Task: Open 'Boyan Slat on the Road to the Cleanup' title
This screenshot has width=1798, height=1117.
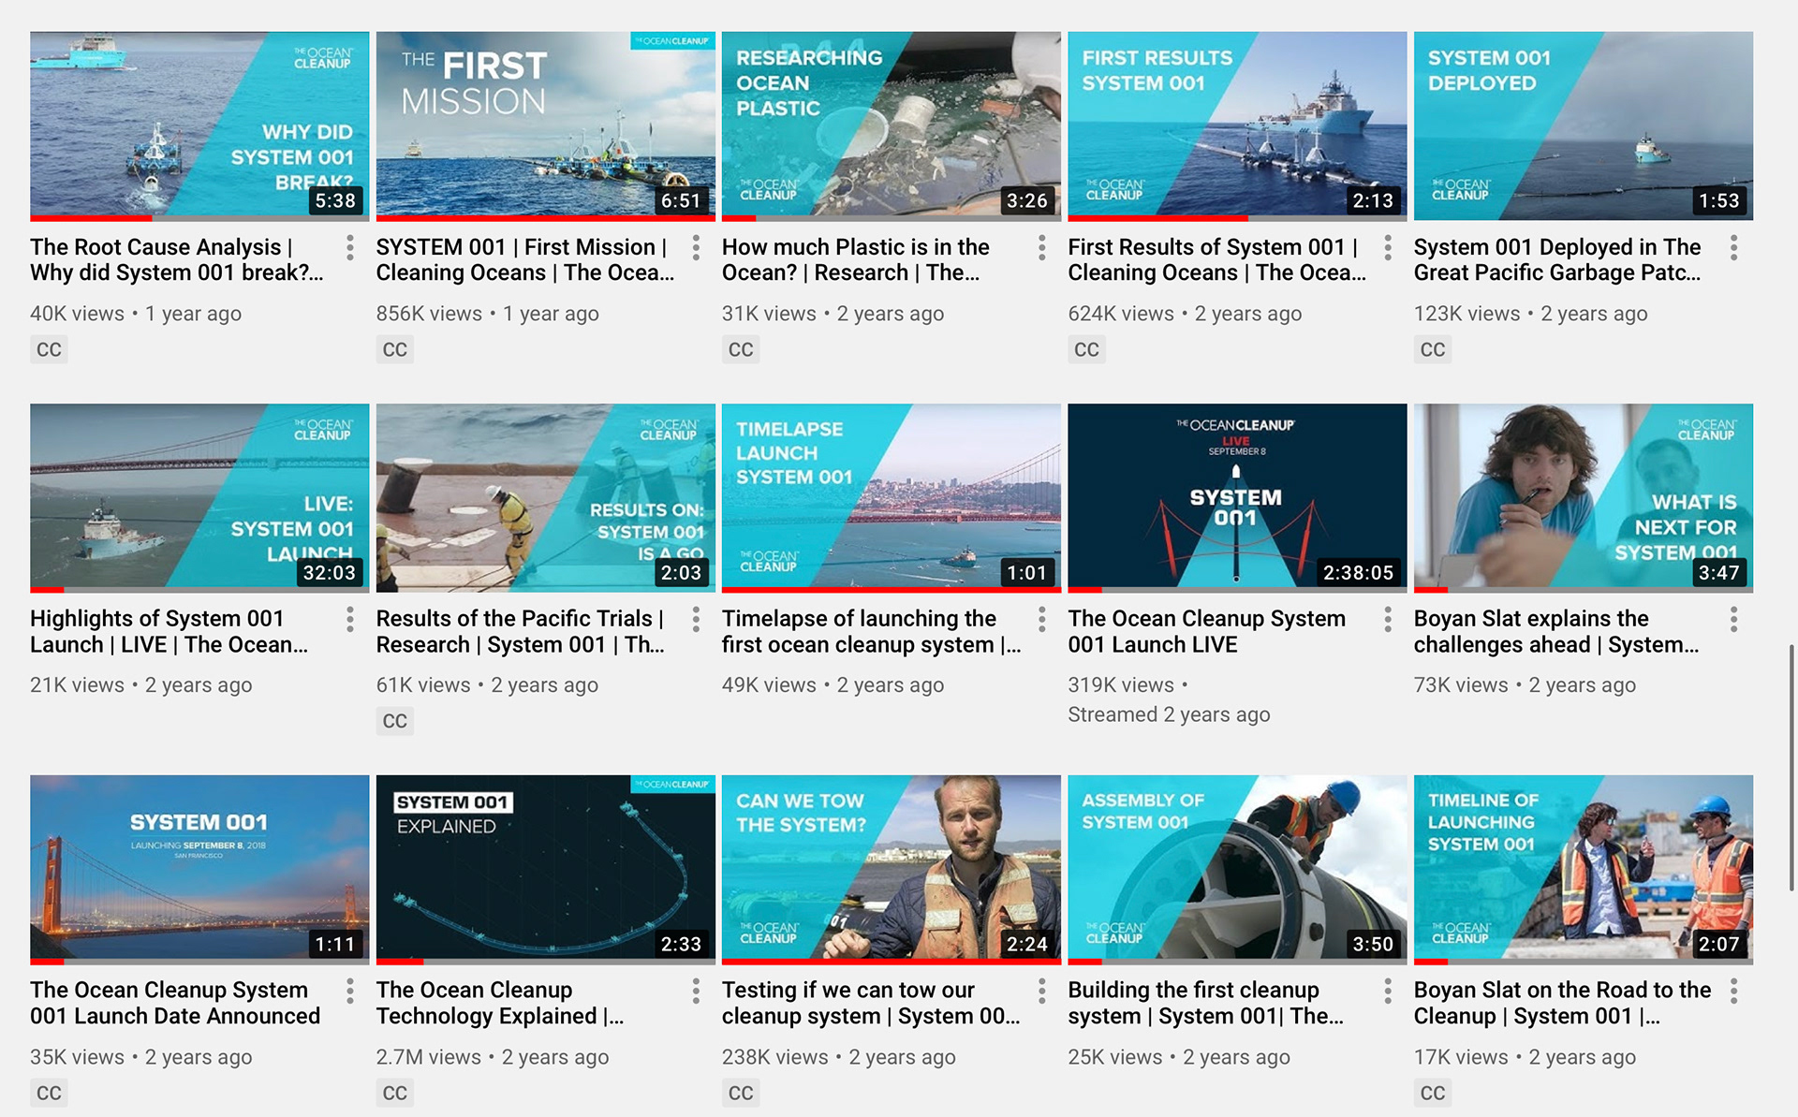Action: [1563, 1004]
